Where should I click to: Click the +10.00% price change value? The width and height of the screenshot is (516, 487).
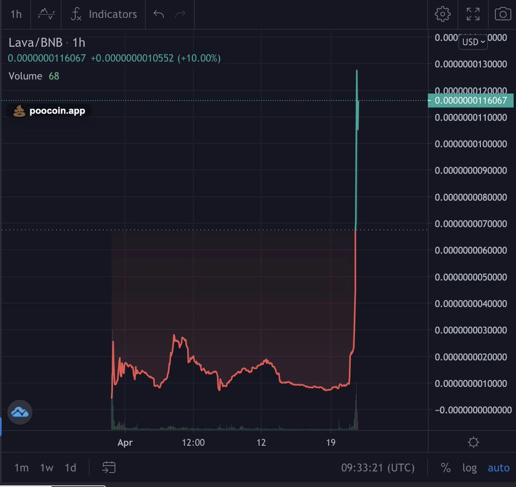199,58
